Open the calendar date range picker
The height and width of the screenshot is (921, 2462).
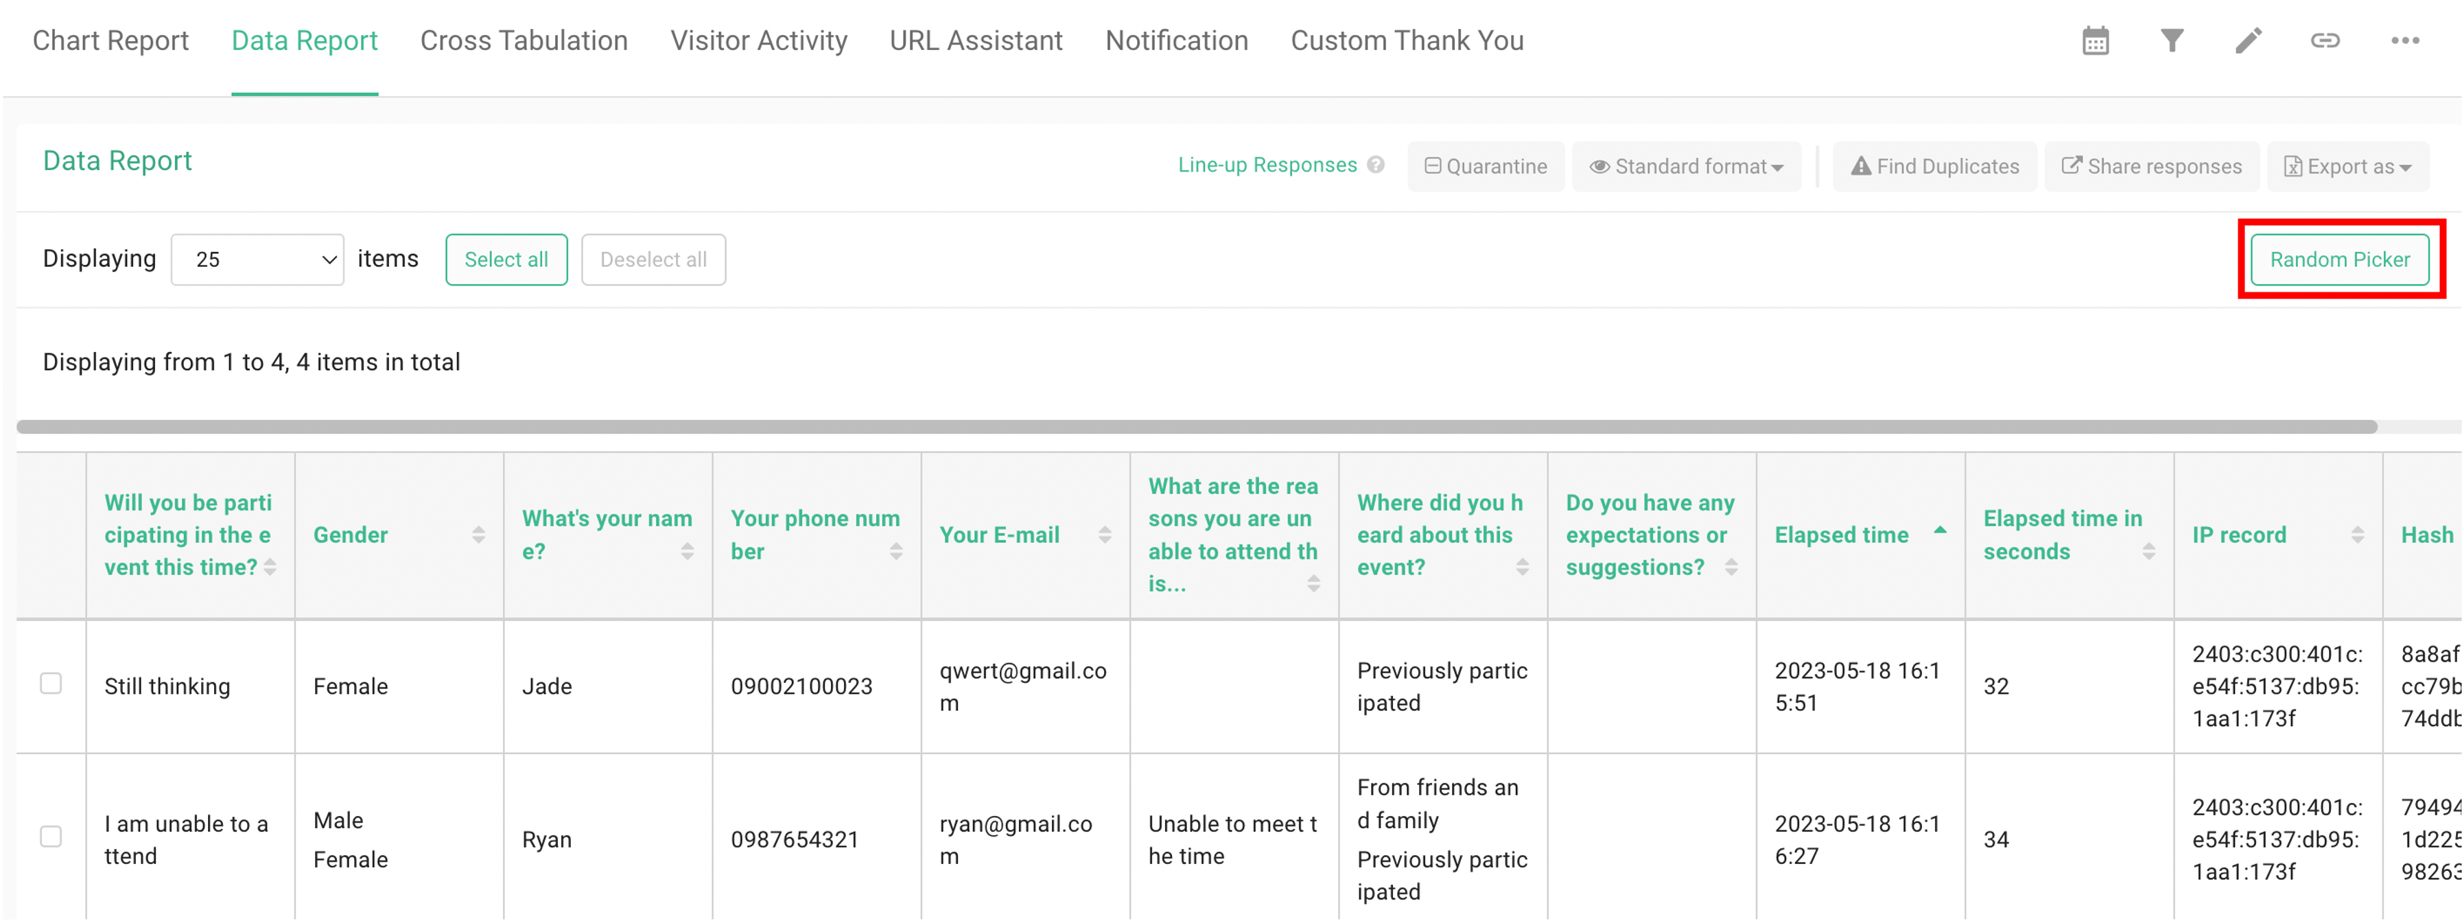(x=2094, y=40)
